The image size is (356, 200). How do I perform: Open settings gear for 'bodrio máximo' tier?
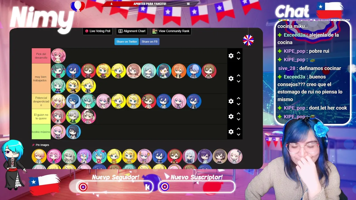231,132
